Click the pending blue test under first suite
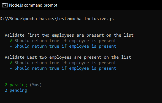The height and width of the screenshot is (103, 162). [65, 46]
